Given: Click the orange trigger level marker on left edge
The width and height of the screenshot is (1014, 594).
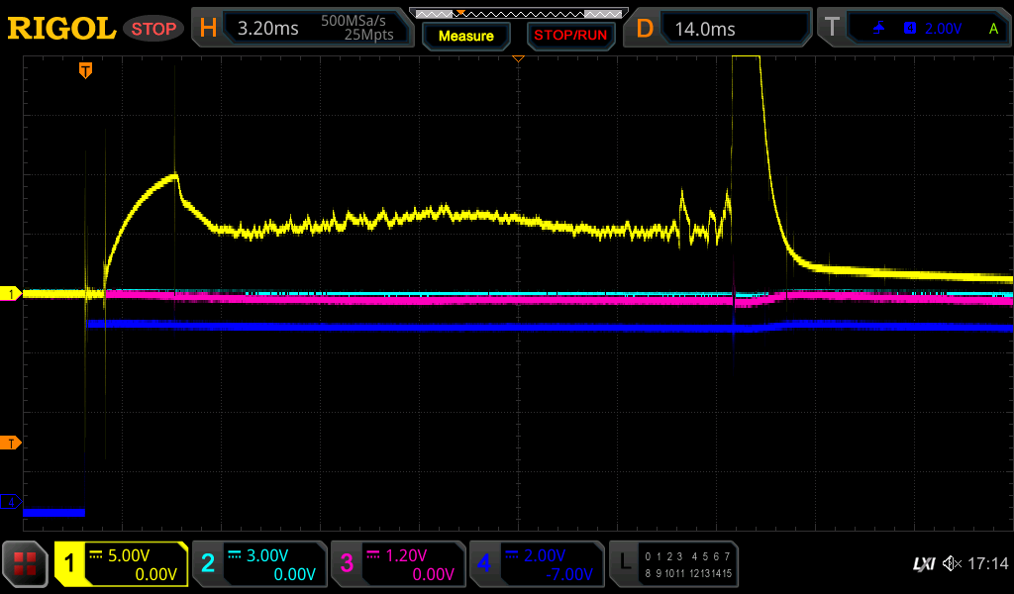Looking at the screenshot, I should 12,443.
